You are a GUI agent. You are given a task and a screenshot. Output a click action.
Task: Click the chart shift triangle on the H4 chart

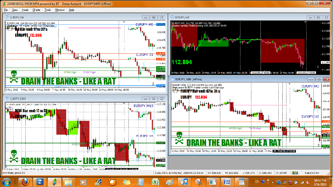click(x=124, y=22)
